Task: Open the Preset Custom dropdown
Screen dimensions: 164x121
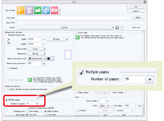Action: click(x=65, y=28)
